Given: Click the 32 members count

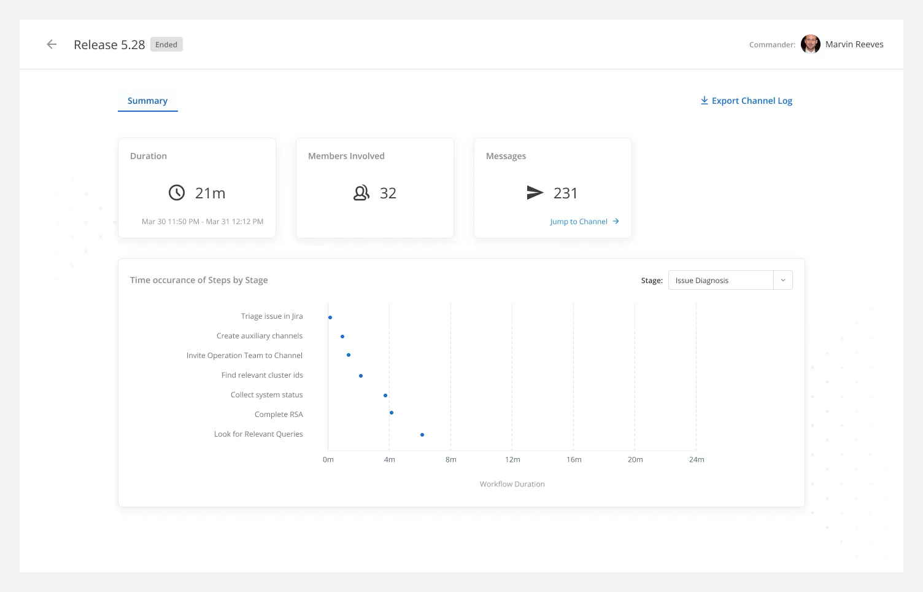Looking at the screenshot, I should [x=388, y=193].
